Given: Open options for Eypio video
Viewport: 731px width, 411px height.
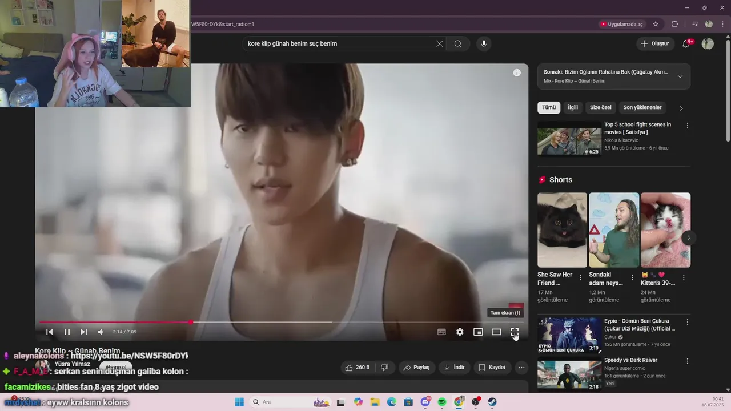Looking at the screenshot, I should (688, 322).
